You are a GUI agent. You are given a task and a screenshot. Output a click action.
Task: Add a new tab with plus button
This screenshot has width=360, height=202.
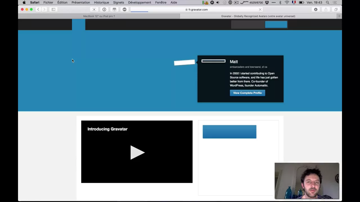[x=339, y=16]
